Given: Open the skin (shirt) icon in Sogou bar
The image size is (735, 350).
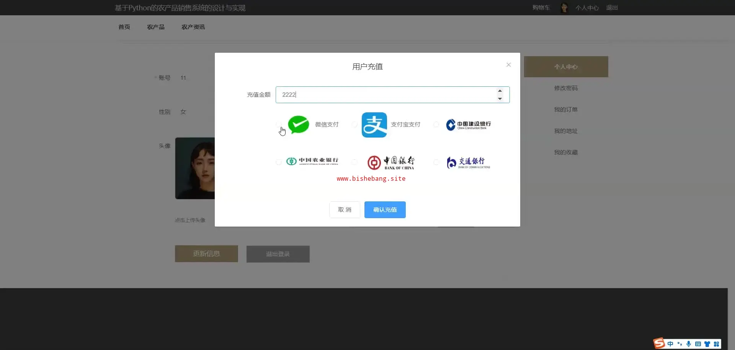Looking at the screenshot, I should tap(707, 344).
